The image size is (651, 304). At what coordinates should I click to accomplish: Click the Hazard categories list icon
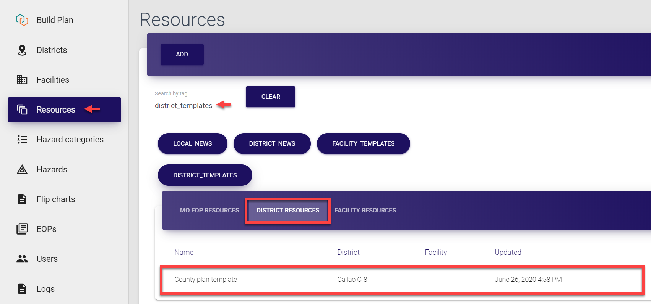22,140
